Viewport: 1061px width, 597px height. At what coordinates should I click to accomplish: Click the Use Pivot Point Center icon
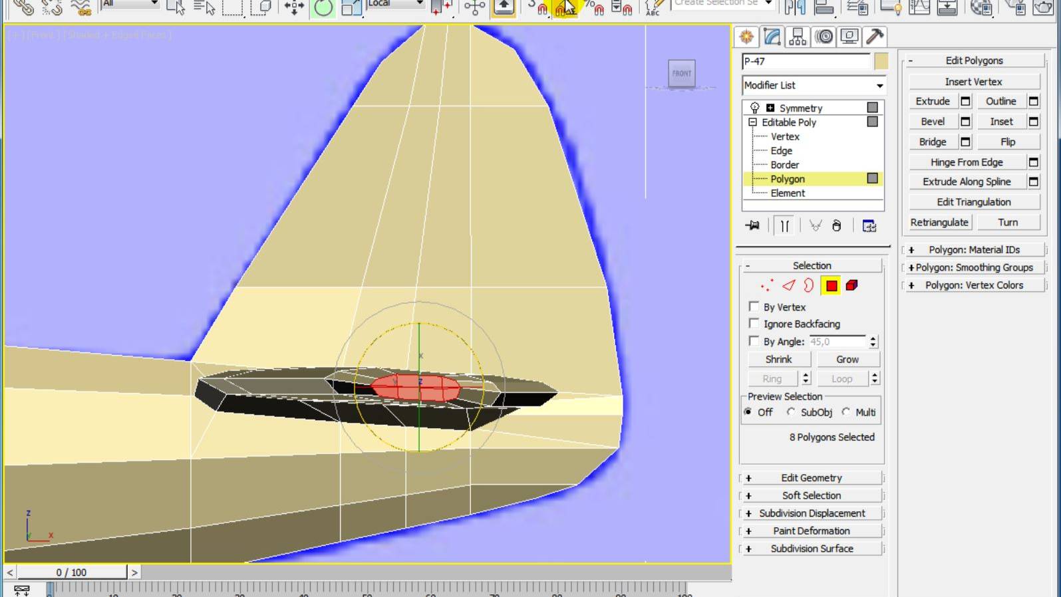click(442, 7)
